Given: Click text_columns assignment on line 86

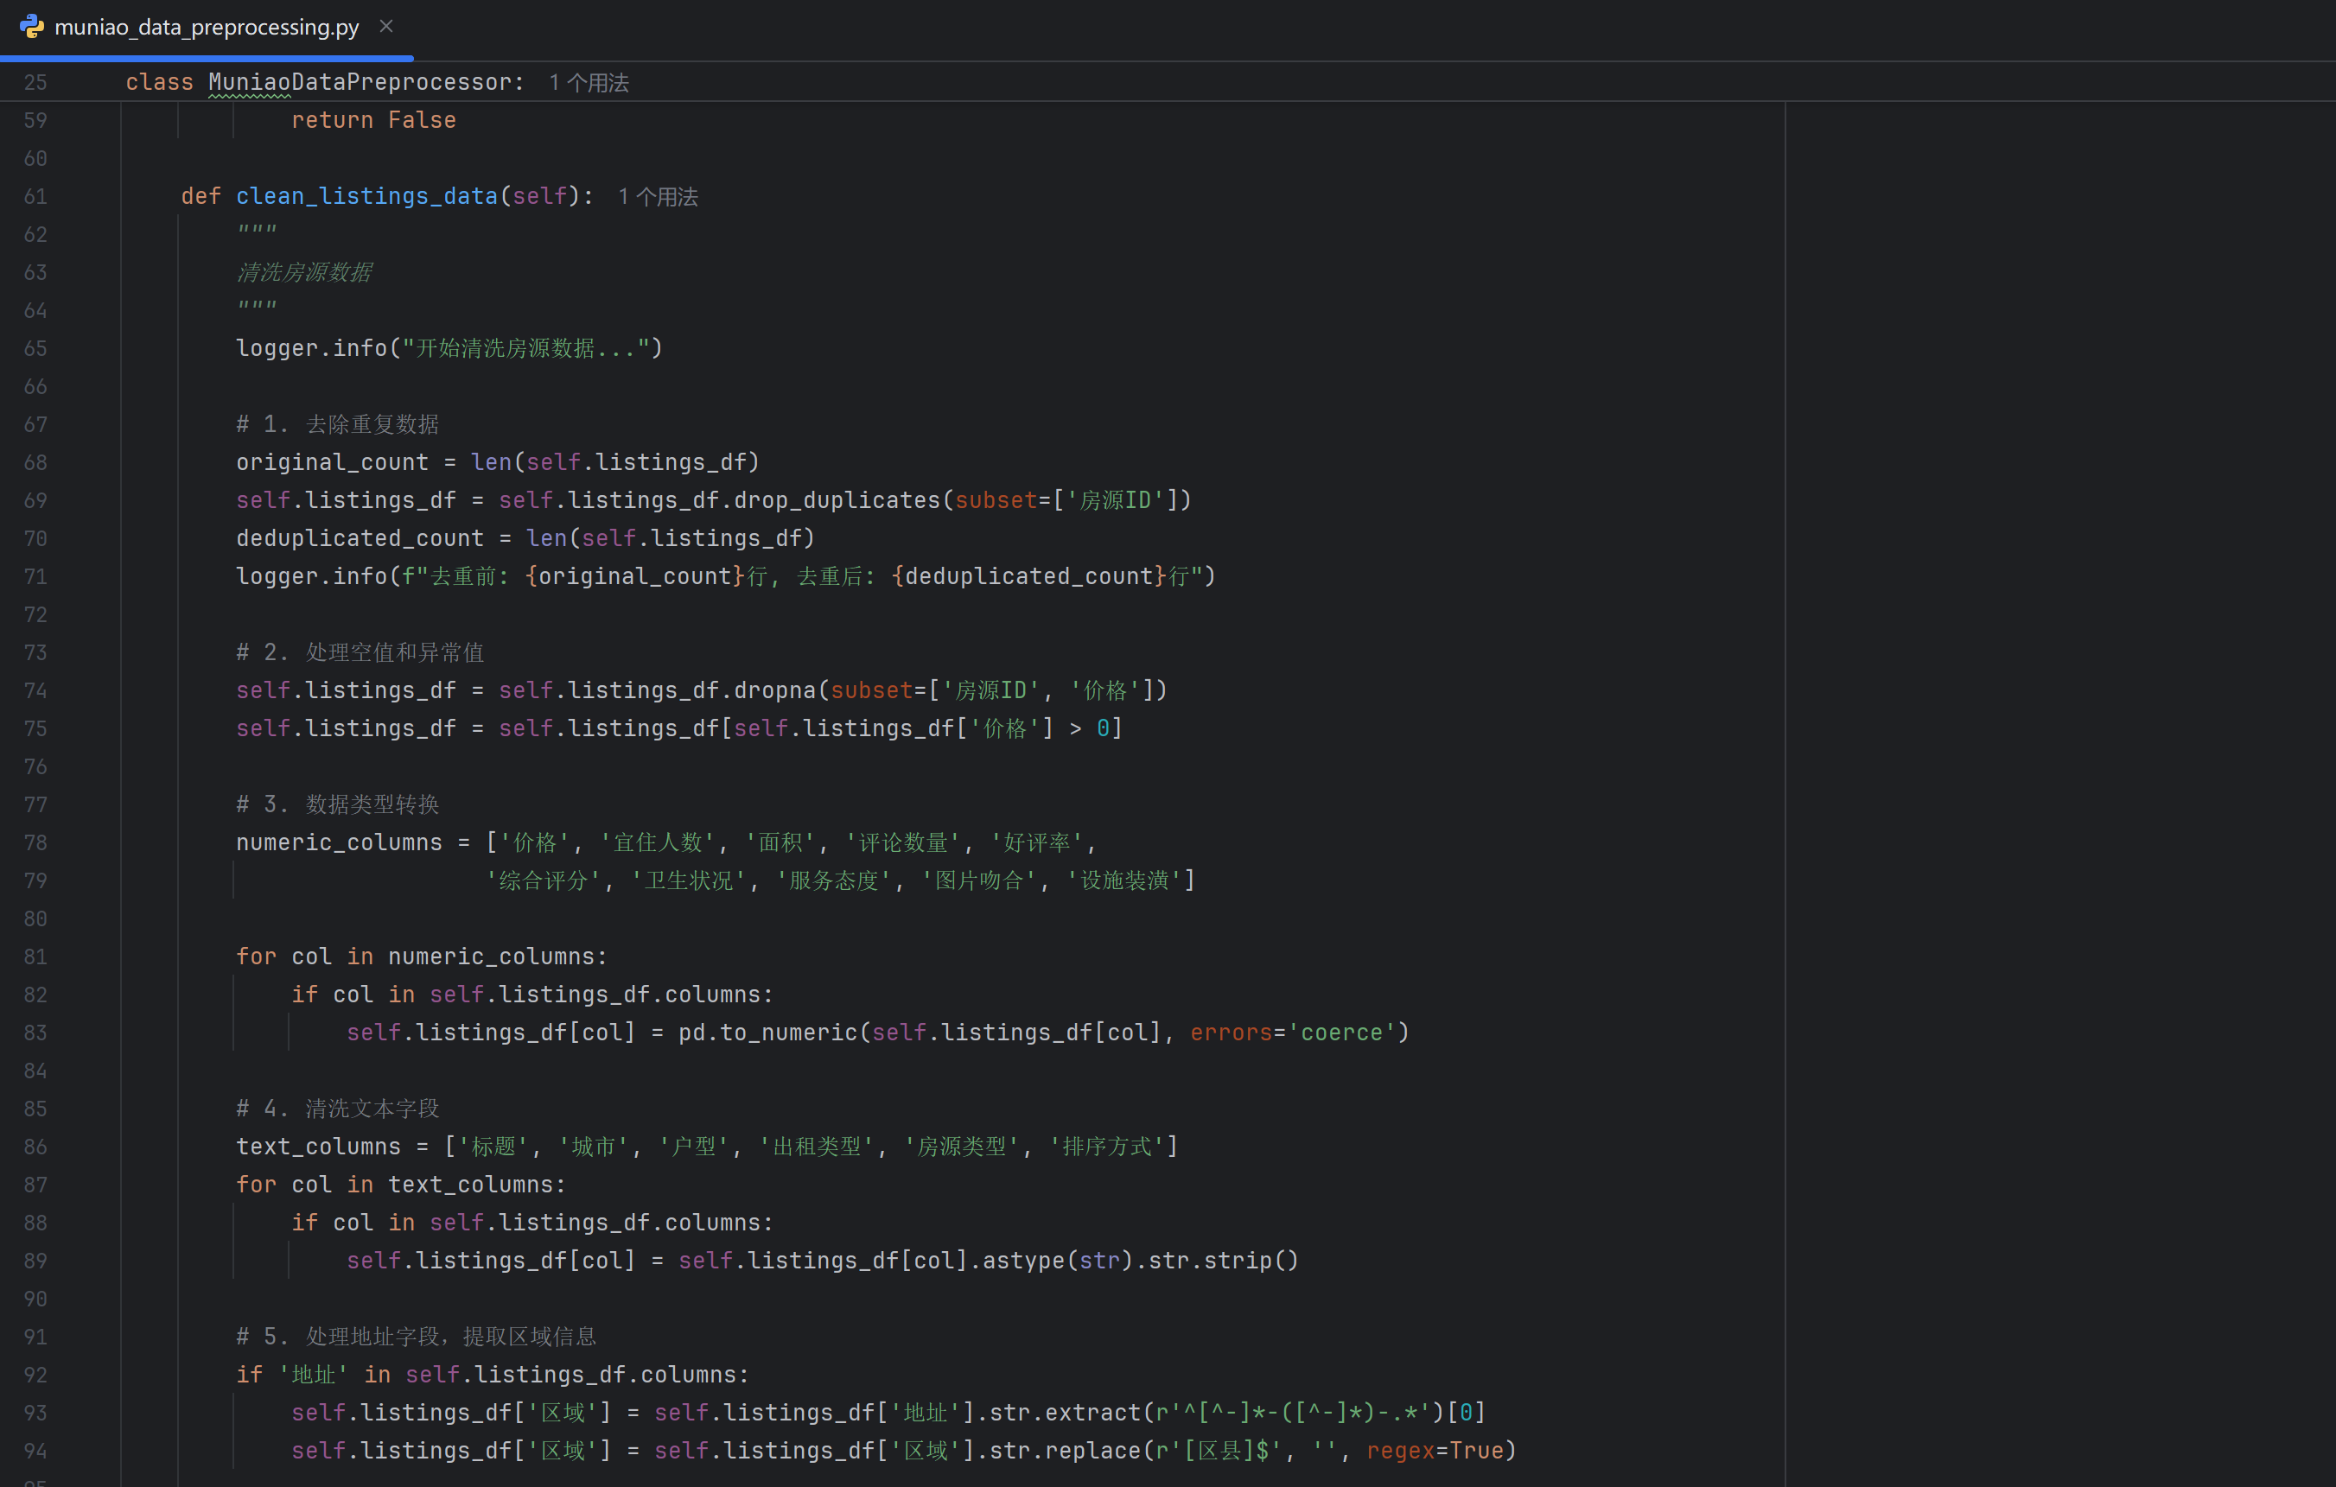Looking at the screenshot, I should pos(318,1147).
